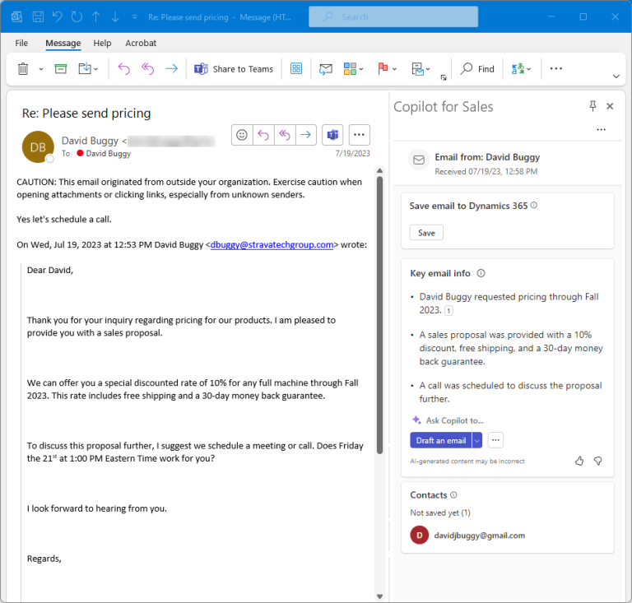Delete the message with trash icon

coord(23,69)
